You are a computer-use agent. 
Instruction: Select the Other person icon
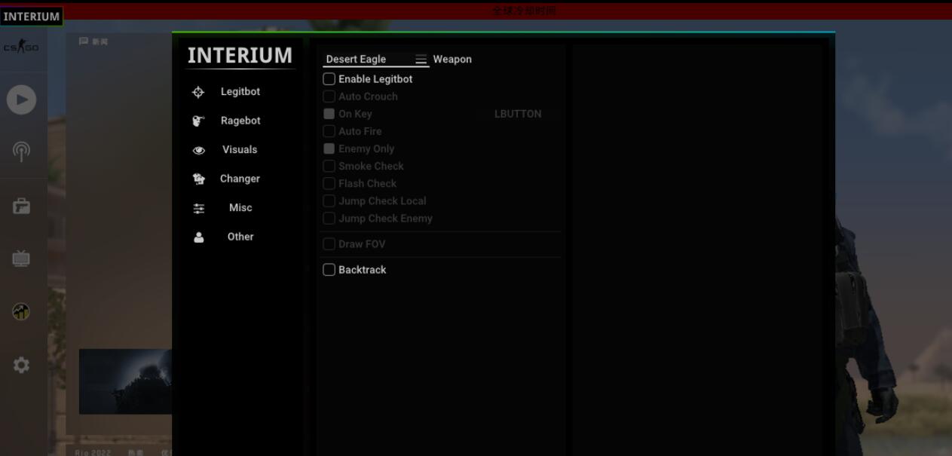click(199, 237)
